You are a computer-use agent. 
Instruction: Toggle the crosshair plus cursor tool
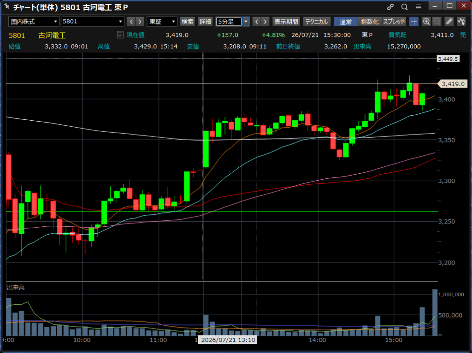(x=414, y=22)
